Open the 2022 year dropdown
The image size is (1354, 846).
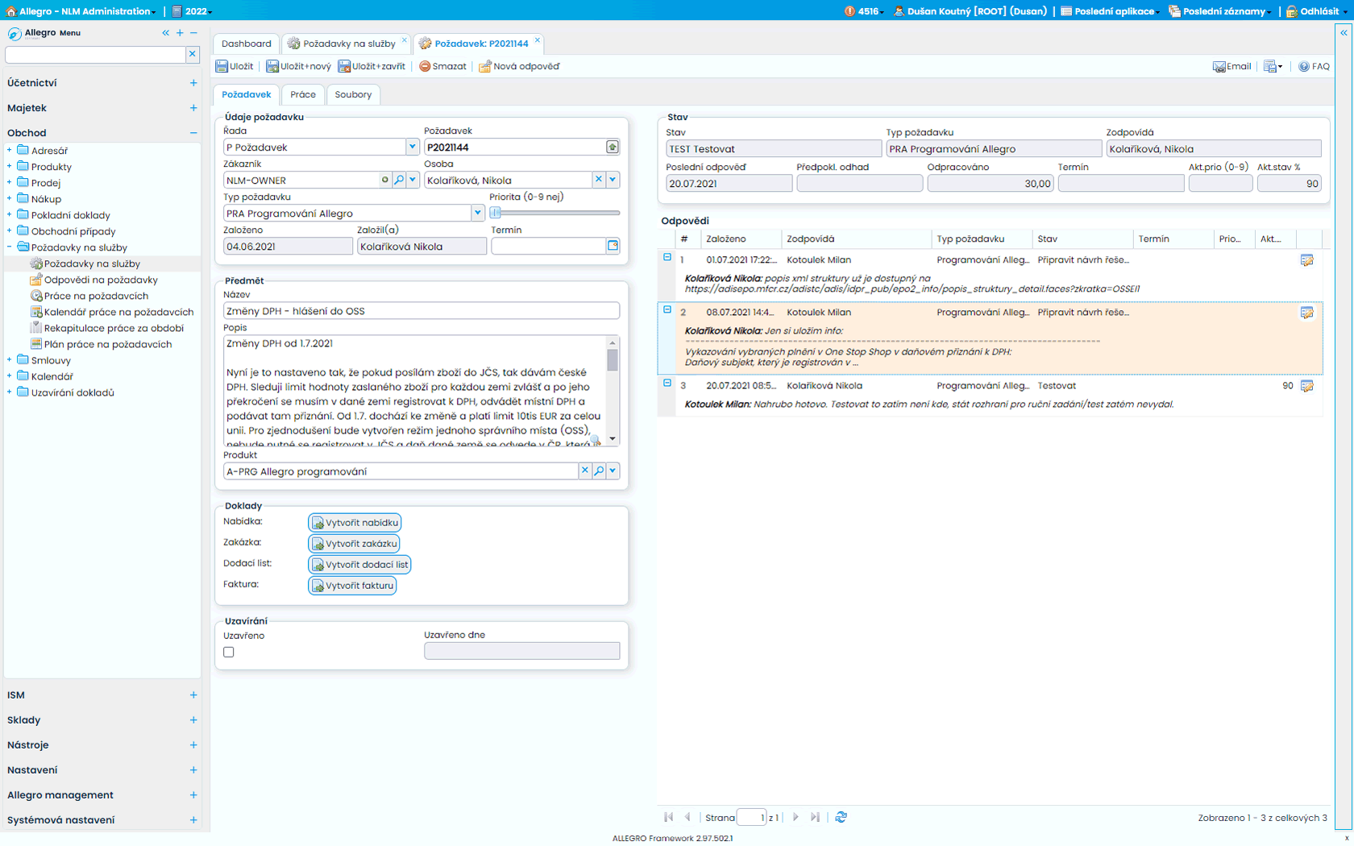193,11
